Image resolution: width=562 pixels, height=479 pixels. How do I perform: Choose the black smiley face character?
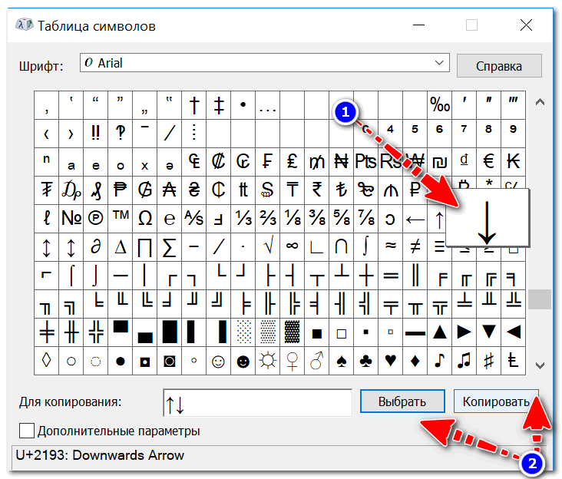point(243,361)
